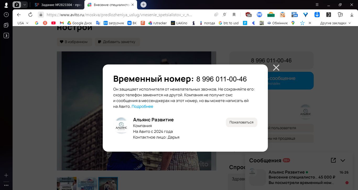Open the UAKino bookmark
Viewport: 358px width, 190px height.
coord(179,23)
